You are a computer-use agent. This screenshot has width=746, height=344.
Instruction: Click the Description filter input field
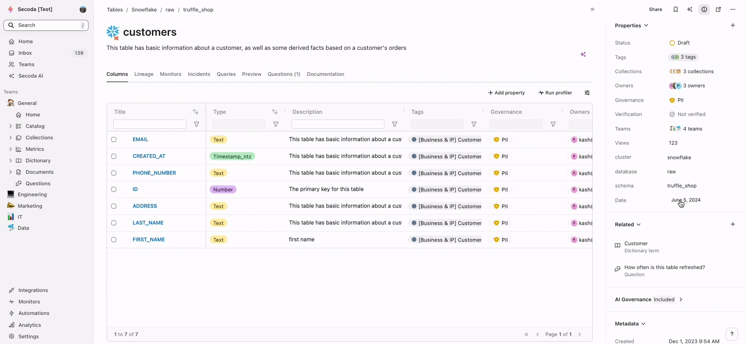338,124
